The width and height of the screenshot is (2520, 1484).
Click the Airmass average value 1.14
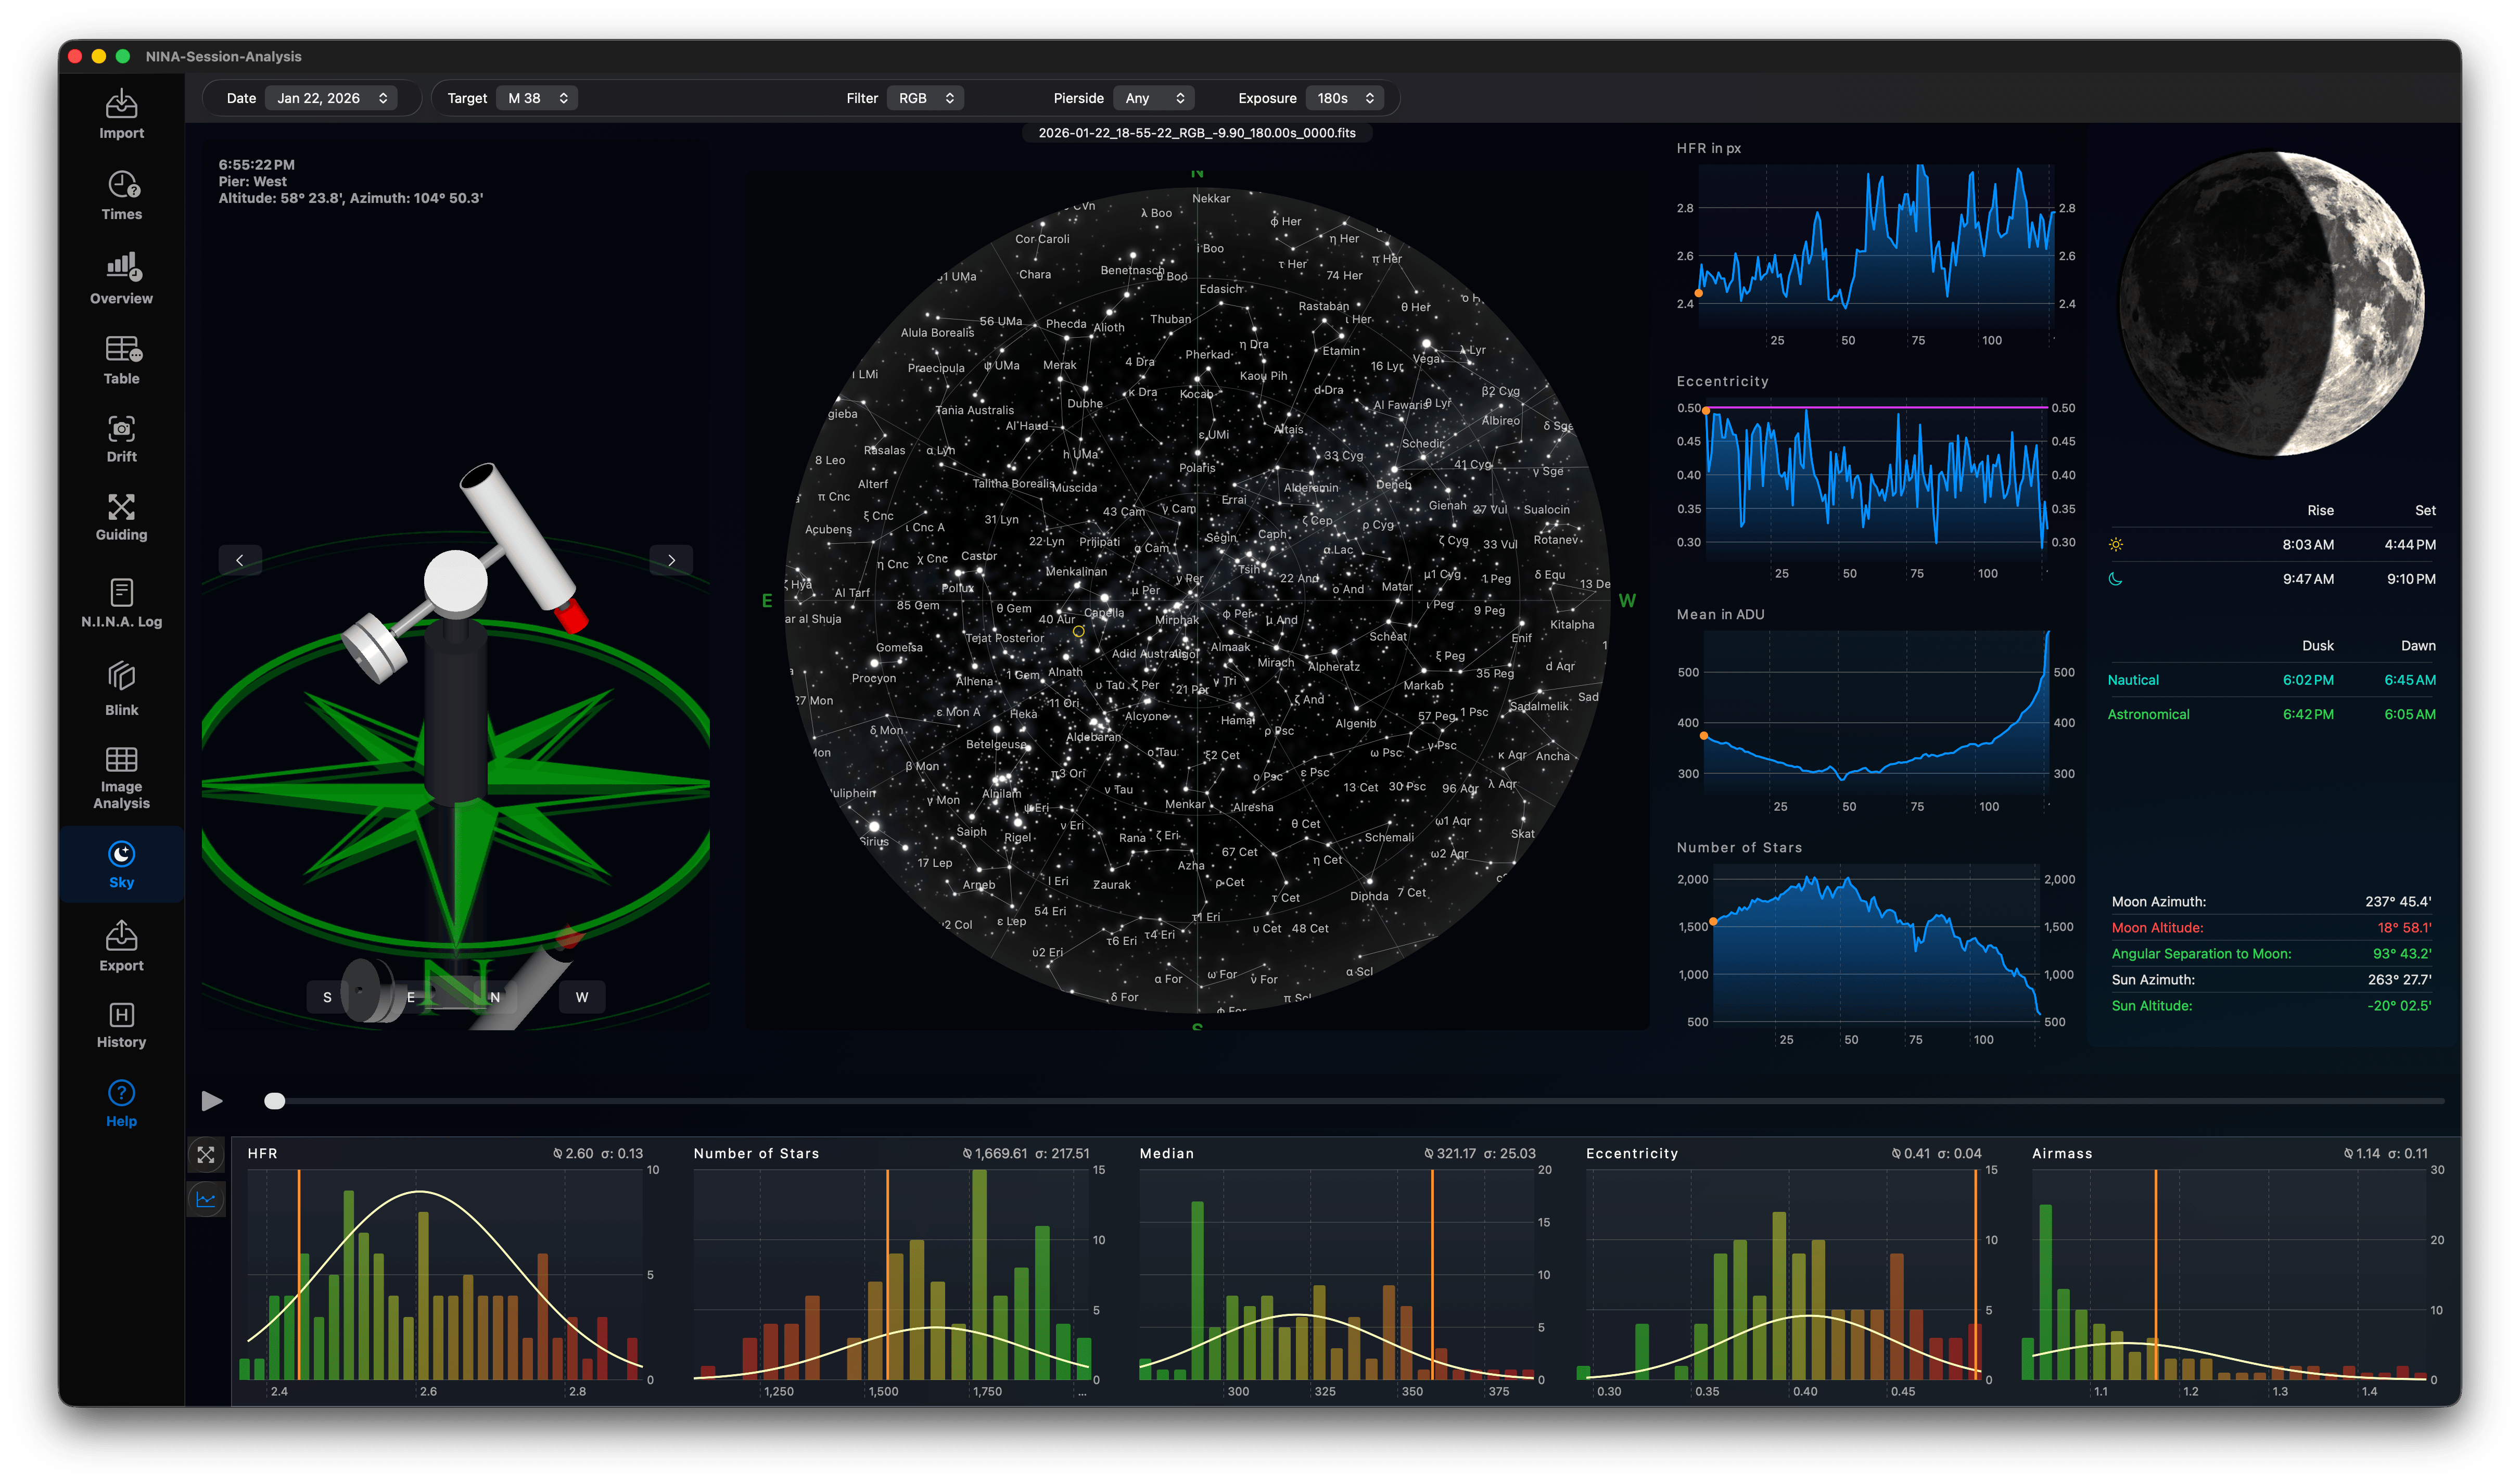tap(2361, 1154)
